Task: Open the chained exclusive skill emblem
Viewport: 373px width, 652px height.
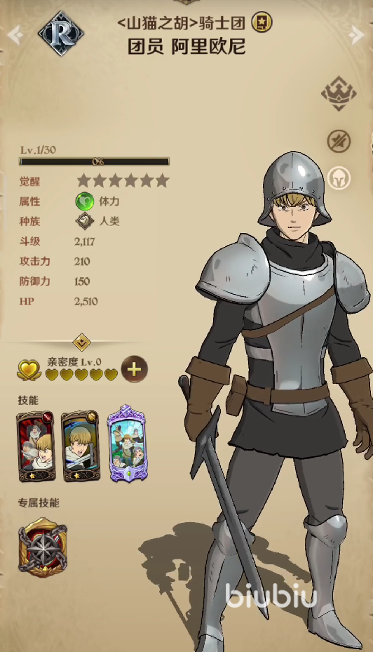Action: point(43,547)
